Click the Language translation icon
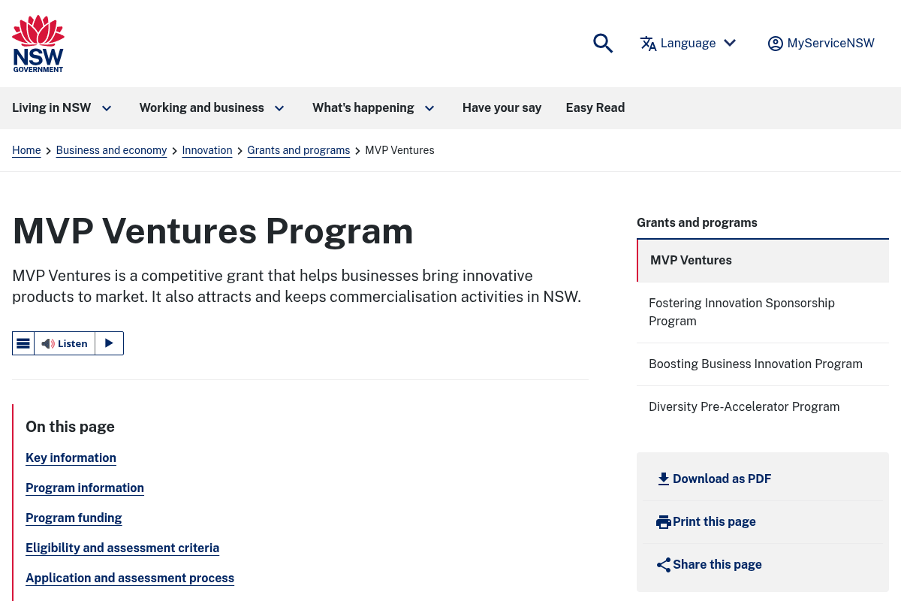This screenshot has width=901, height=601. [648, 44]
